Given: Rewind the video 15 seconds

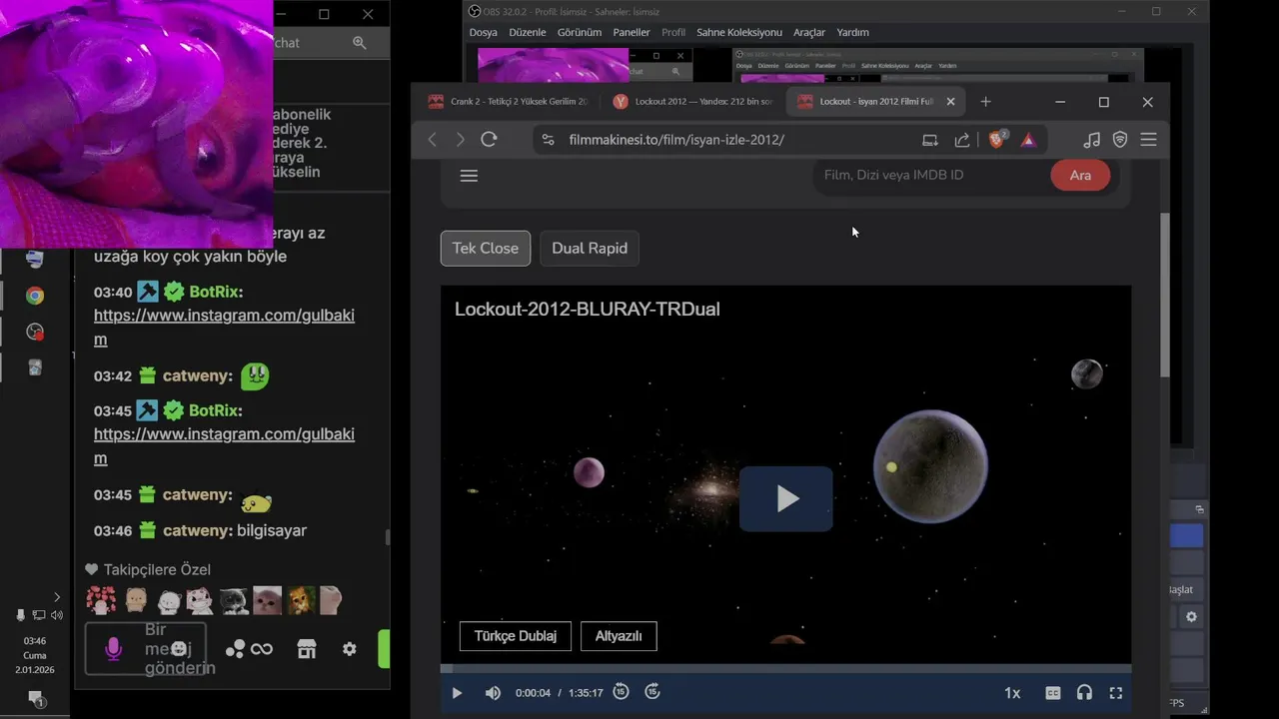Looking at the screenshot, I should click(x=621, y=691).
